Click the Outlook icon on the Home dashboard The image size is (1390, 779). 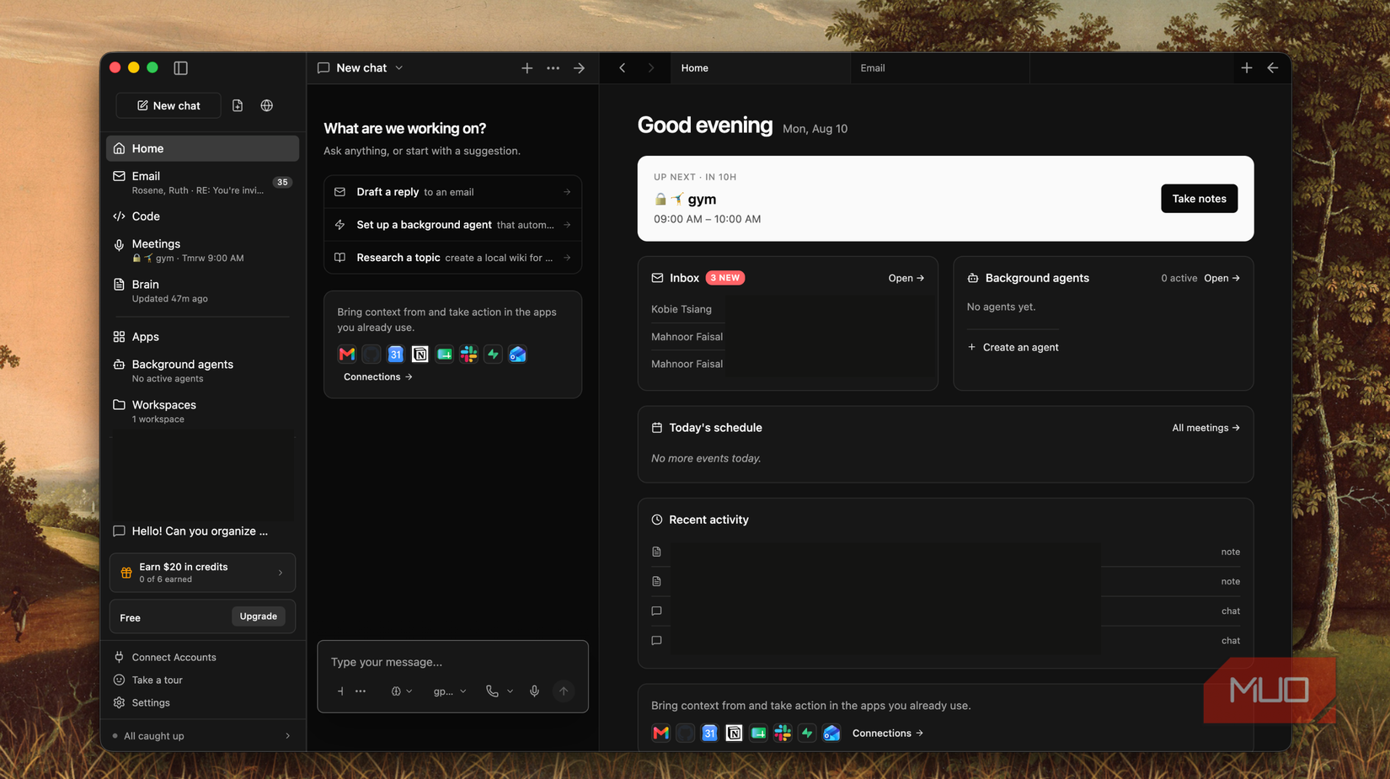831,734
